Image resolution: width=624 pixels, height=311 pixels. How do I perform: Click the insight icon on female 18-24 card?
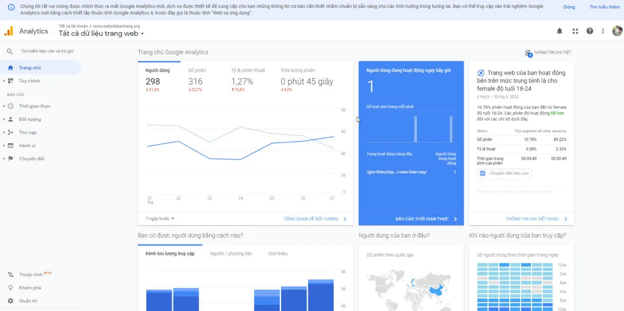pyautogui.click(x=481, y=73)
